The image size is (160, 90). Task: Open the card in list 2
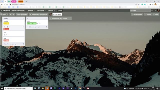tap(37, 22)
